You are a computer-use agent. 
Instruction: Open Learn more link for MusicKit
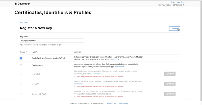79,84
